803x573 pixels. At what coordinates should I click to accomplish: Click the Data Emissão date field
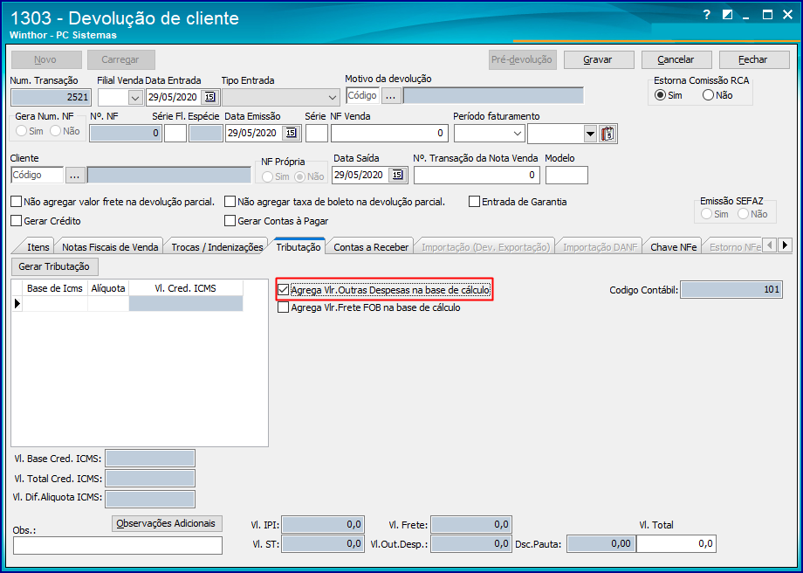(x=254, y=134)
